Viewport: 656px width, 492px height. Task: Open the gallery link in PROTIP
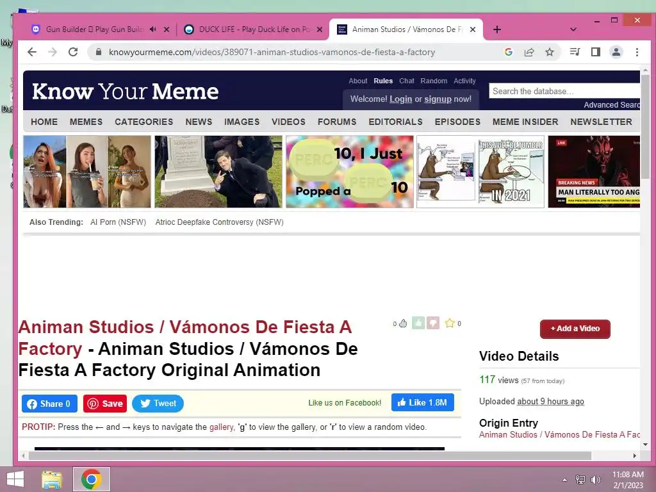pyautogui.click(x=221, y=427)
